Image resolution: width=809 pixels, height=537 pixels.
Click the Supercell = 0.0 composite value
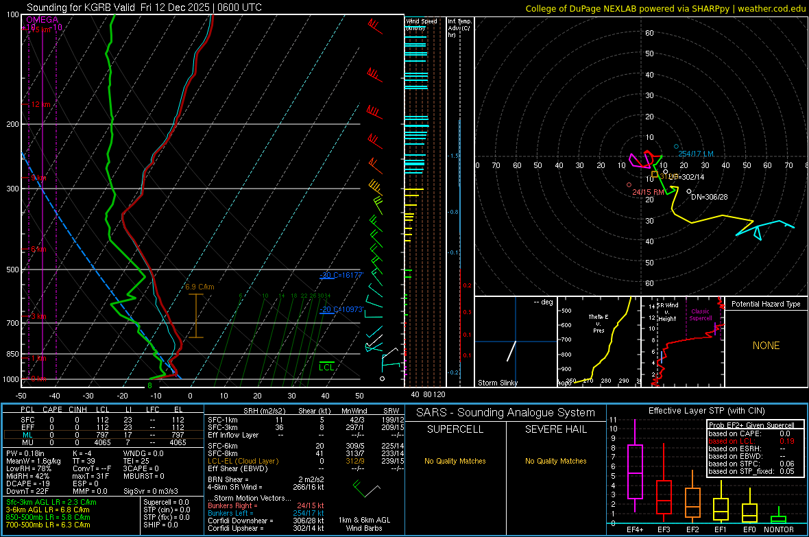(167, 502)
